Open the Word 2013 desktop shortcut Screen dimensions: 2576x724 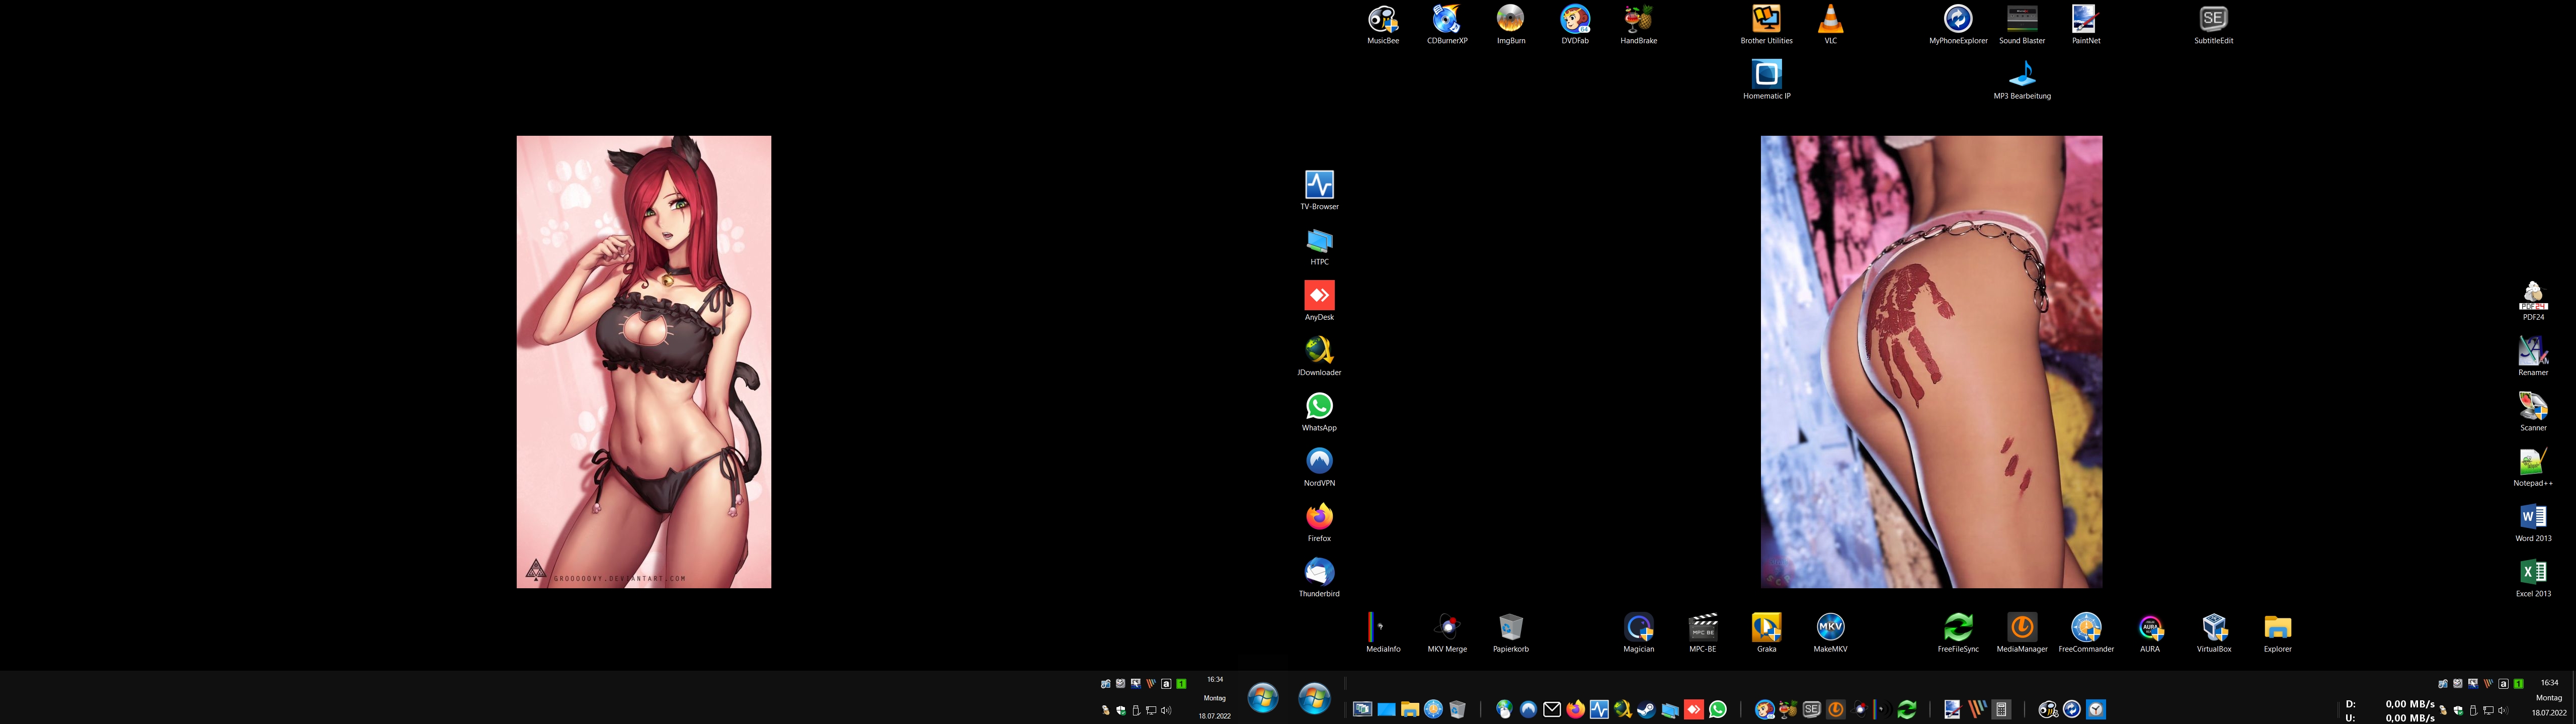pyautogui.click(x=2533, y=522)
